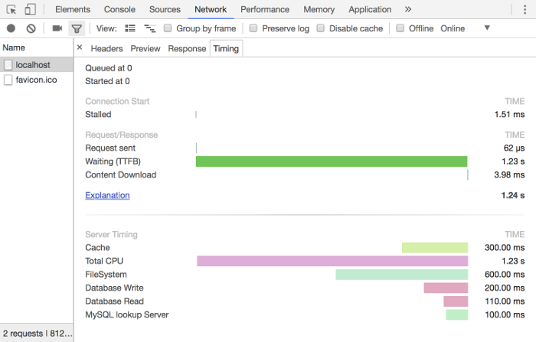536x342 pixels.
Task: Click the capture screenshots camera icon
Action: 57,28
